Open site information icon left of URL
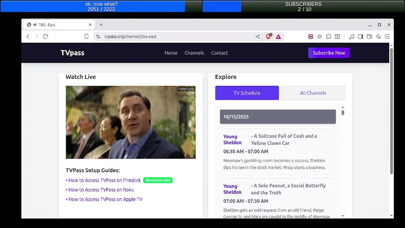The image size is (405, 228). (98, 36)
